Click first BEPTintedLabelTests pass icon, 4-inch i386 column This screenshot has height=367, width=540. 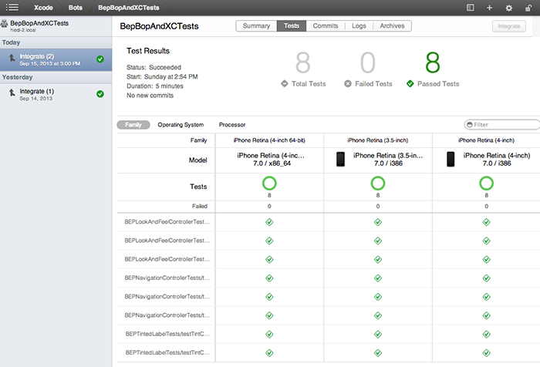click(486, 335)
